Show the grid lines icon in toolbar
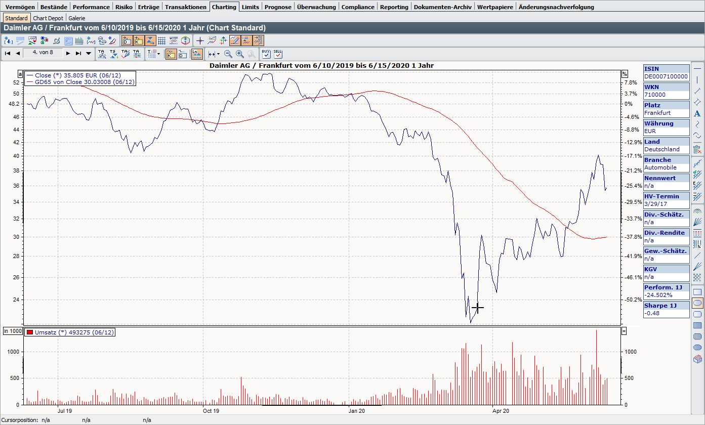 click(162, 40)
